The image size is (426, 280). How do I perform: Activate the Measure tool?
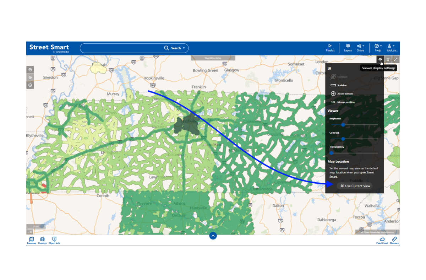tap(394, 241)
